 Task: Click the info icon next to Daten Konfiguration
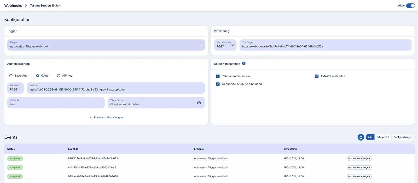coord(244,63)
